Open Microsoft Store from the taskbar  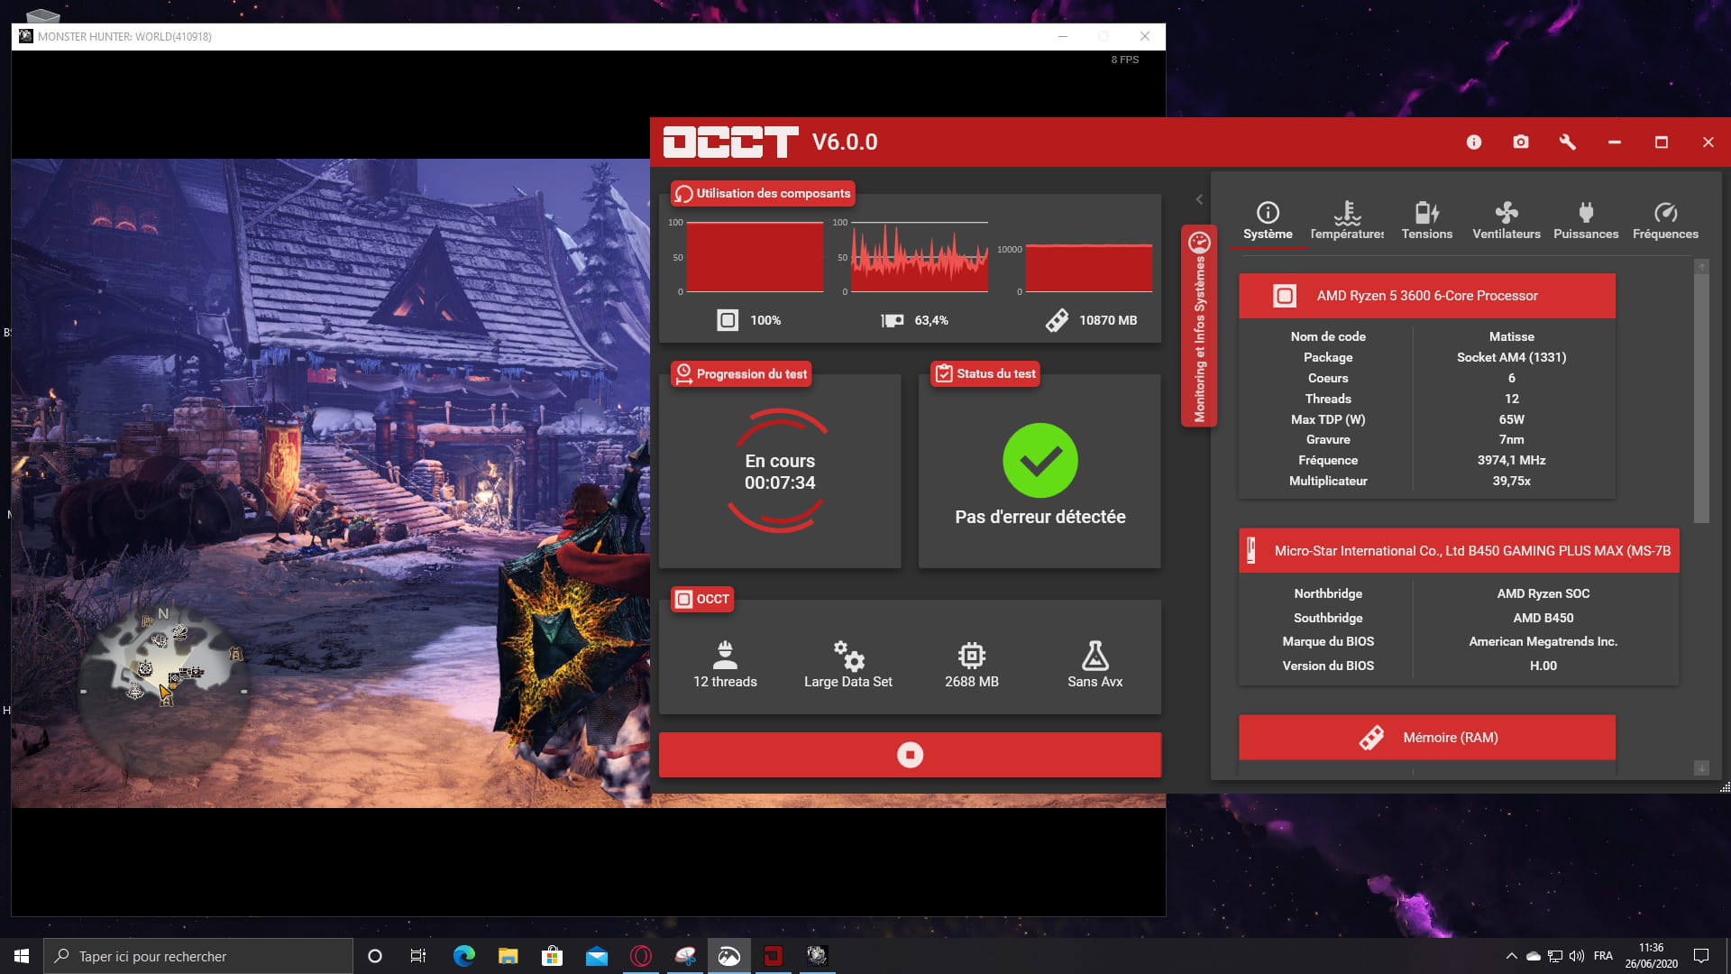pyautogui.click(x=552, y=956)
